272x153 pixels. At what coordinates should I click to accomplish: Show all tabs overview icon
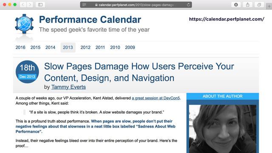pyautogui.click(x=259, y=5)
